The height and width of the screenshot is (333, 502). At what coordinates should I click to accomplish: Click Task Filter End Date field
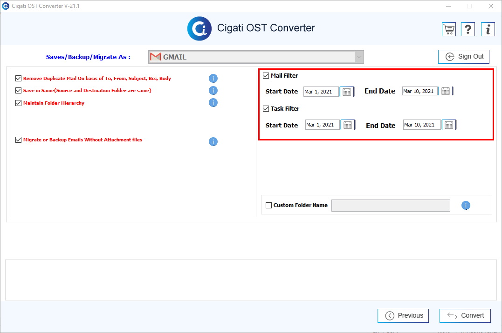[422, 125]
